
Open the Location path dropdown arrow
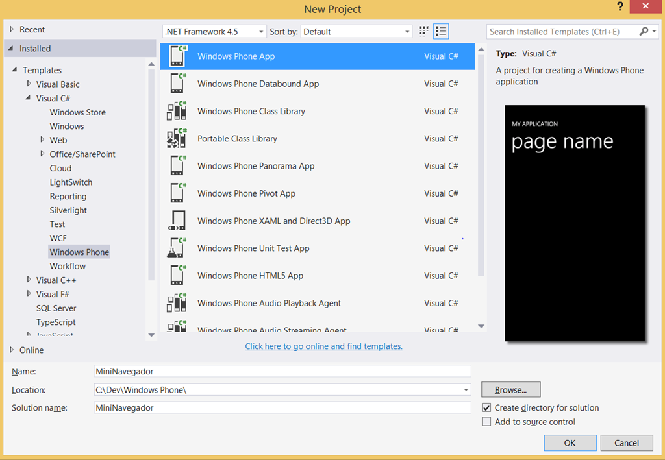(466, 390)
